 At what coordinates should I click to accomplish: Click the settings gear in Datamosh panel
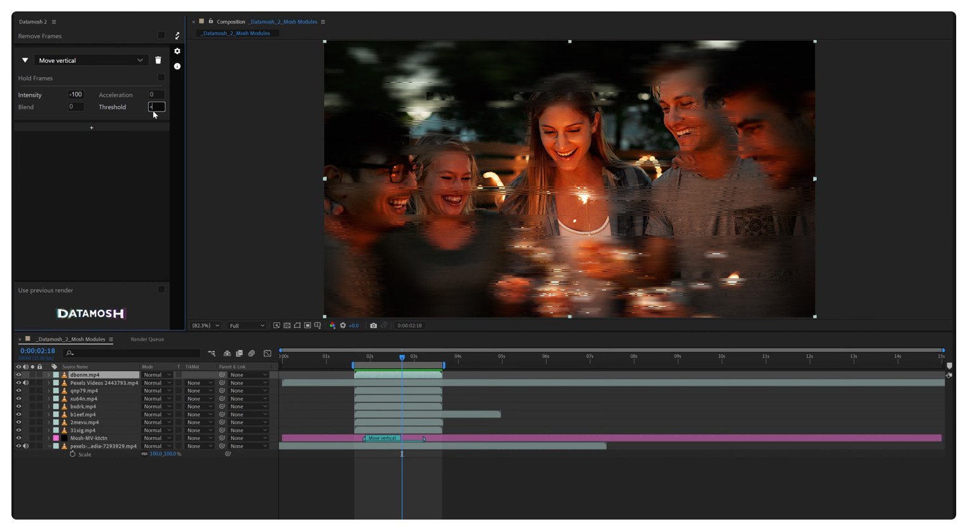tap(177, 51)
